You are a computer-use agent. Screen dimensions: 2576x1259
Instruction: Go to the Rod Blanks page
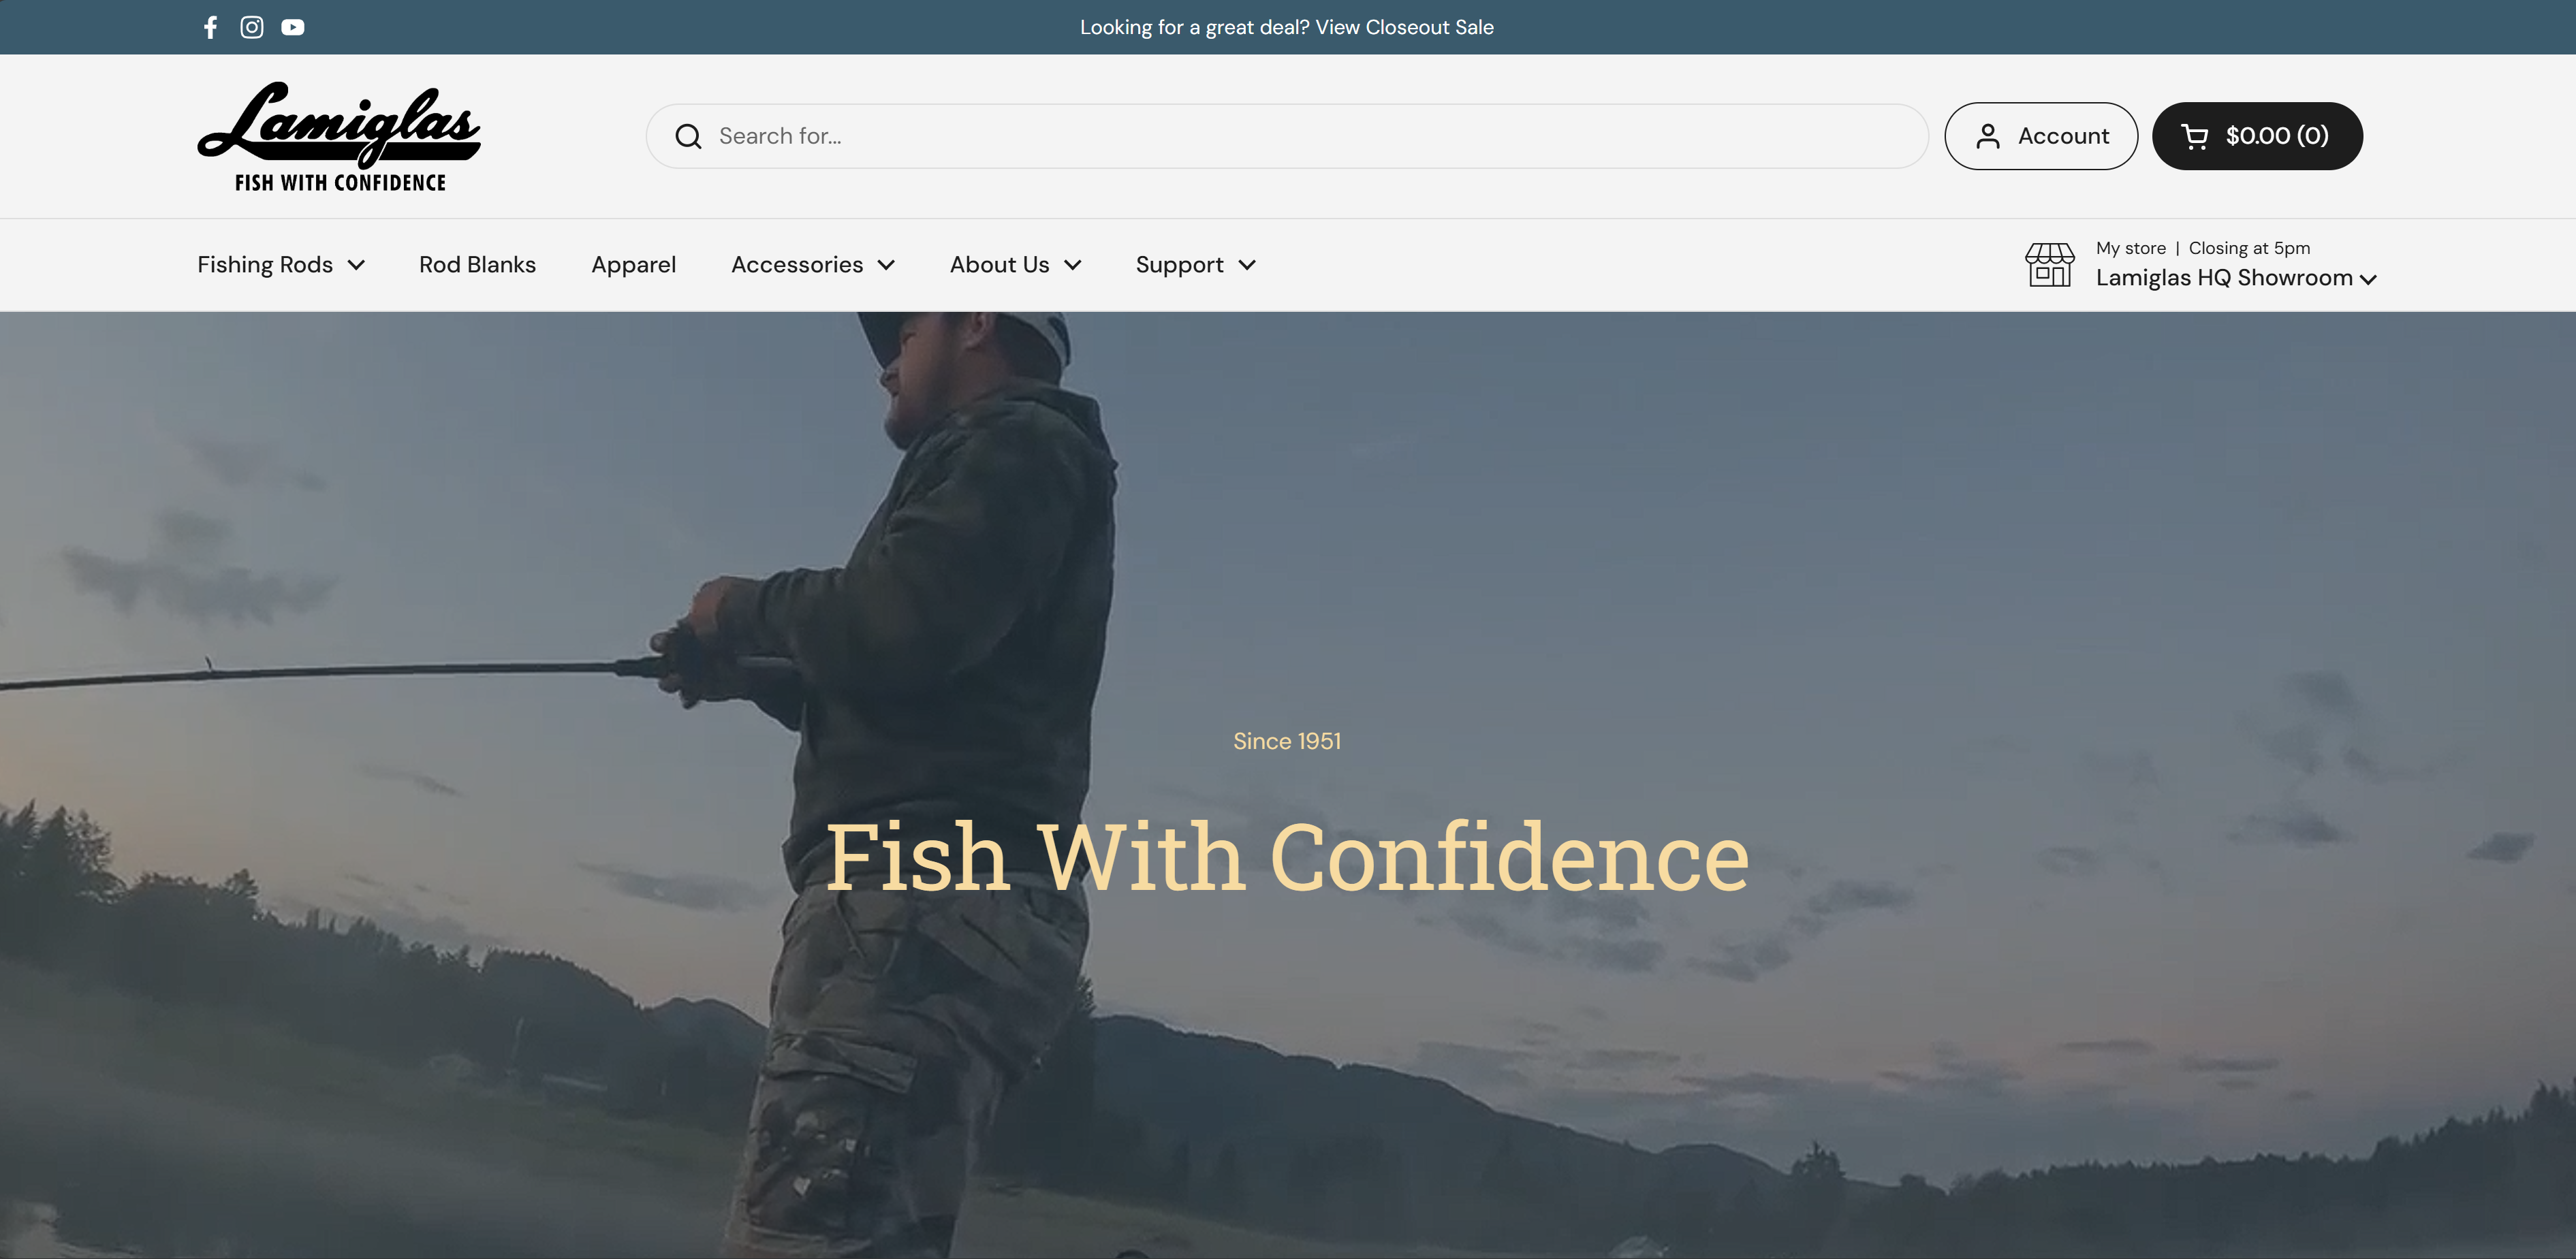[477, 265]
